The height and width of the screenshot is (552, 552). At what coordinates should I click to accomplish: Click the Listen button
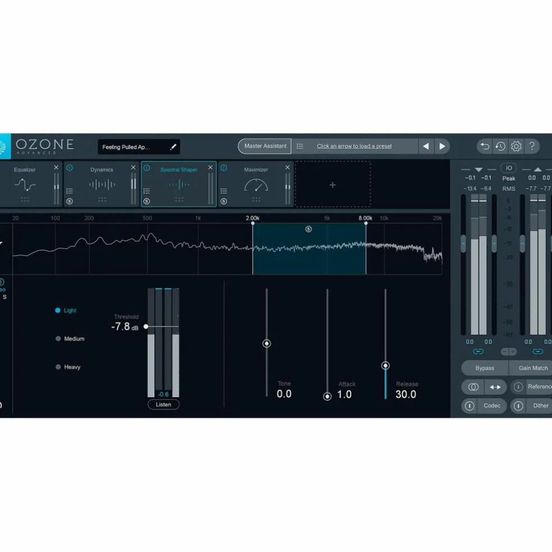(x=163, y=404)
